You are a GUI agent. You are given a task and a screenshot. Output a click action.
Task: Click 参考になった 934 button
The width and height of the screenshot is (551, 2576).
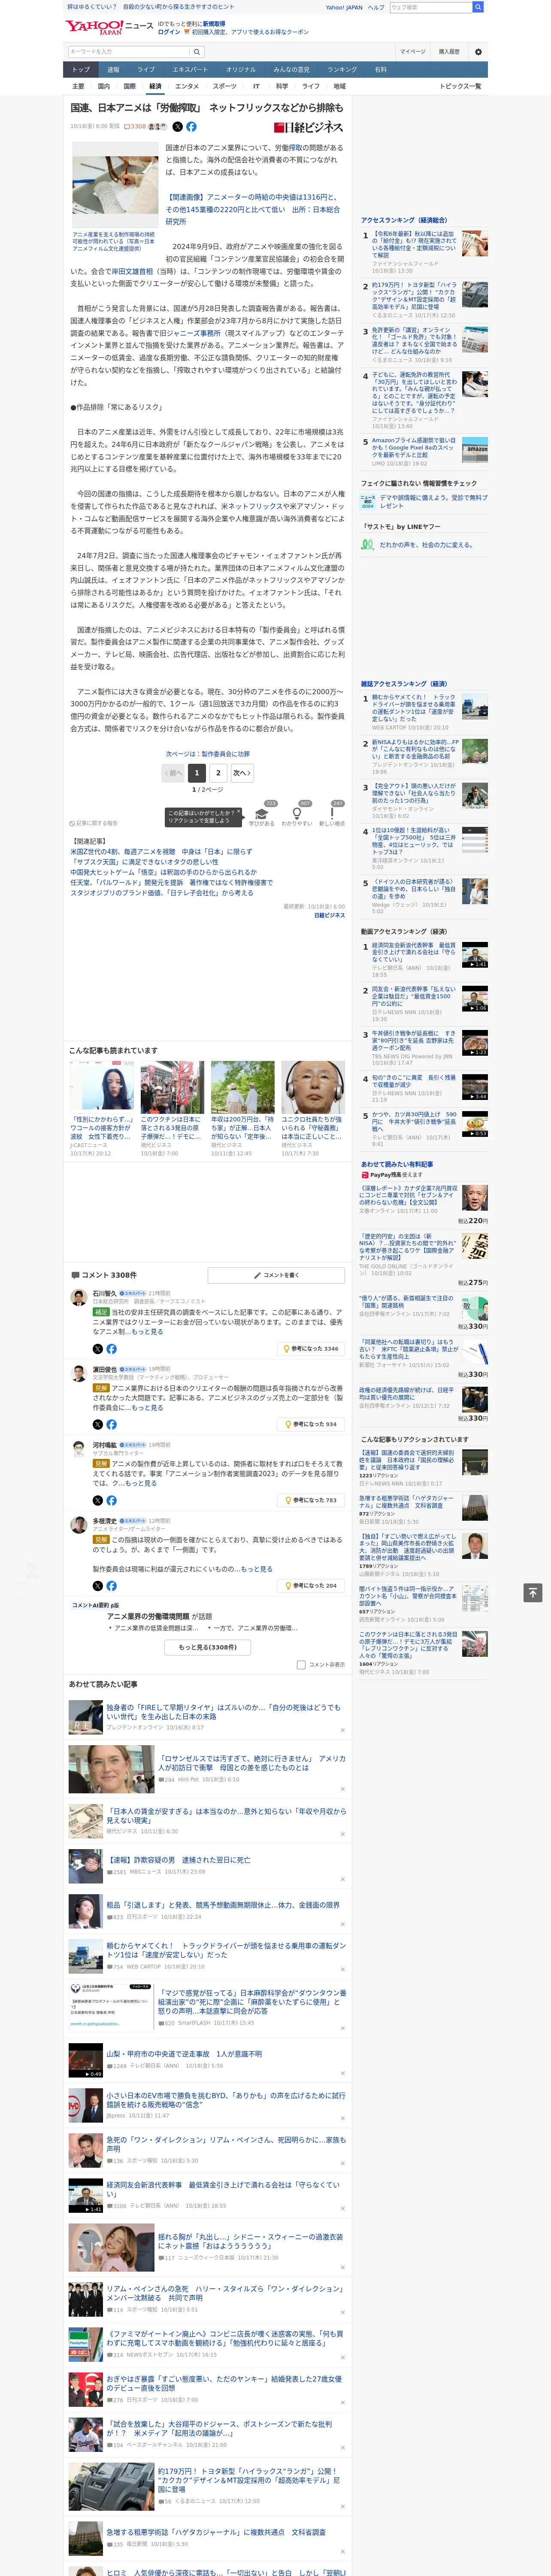click(311, 1424)
